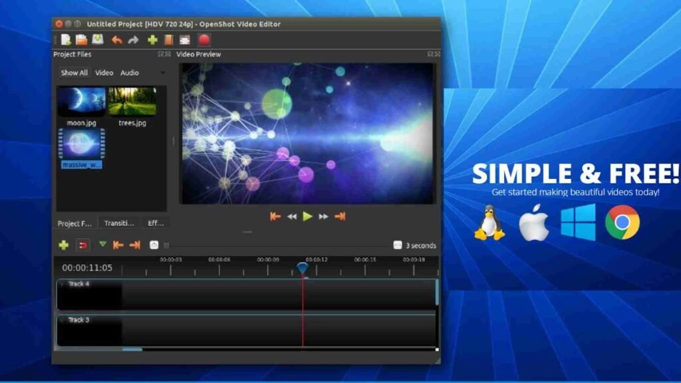This screenshot has height=383, width=681.
Task: Open a project with the folder icon
Action: (81, 40)
